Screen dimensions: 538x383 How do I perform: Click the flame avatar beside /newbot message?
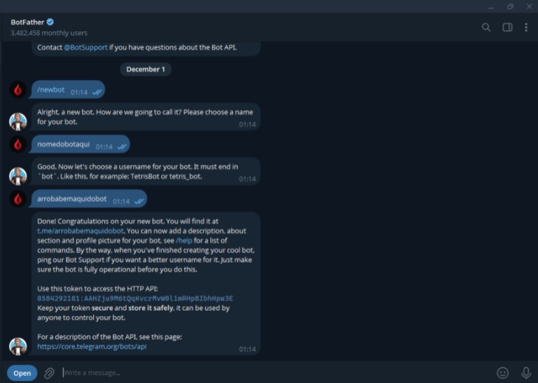[18, 90]
